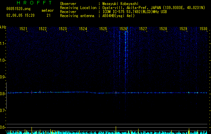The width and height of the screenshot is (211, 134).
Task: Click the 0.6 frequency axis label
Action: [x=3, y=127]
